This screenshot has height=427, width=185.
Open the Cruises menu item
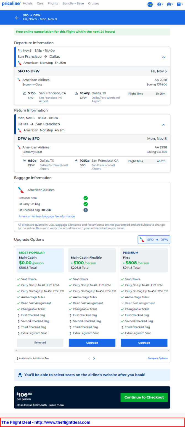coord(94,4)
